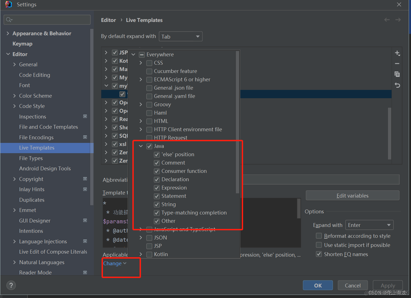The width and height of the screenshot is (411, 298).
Task: Enable the CSS context checkbox
Action: [149, 63]
